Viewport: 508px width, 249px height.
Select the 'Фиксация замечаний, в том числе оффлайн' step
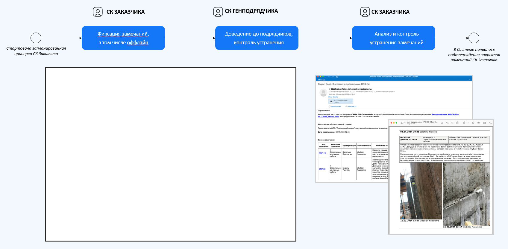pyautogui.click(x=123, y=38)
